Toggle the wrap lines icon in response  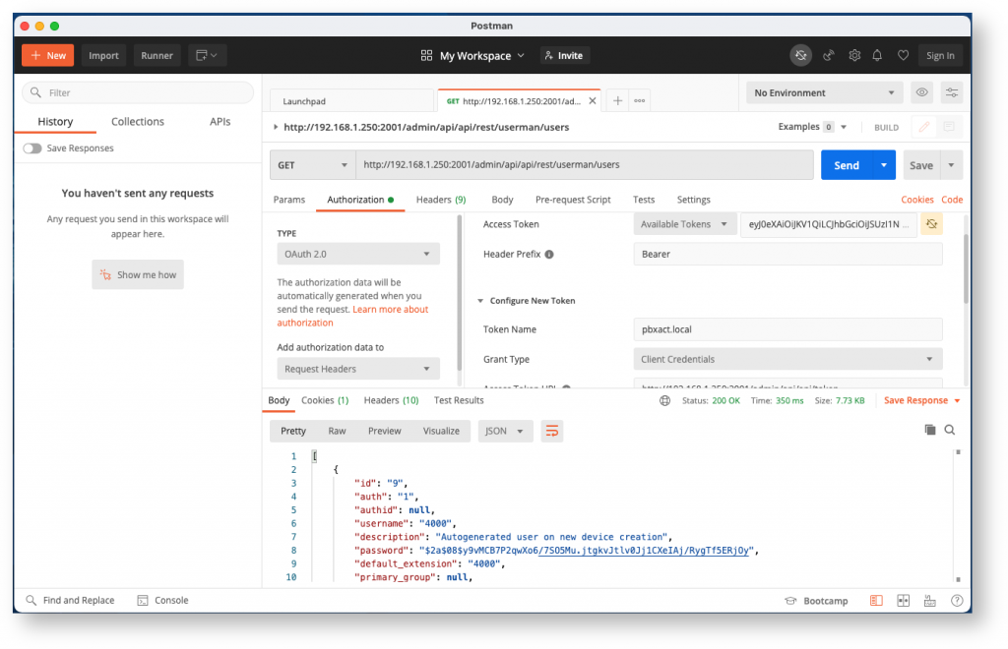pos(552,431)
